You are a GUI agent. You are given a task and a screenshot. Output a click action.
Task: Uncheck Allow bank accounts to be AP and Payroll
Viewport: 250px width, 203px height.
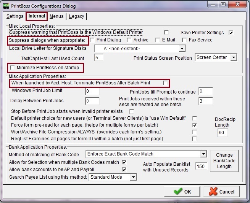pyautogui.click(x=124, y=170)
